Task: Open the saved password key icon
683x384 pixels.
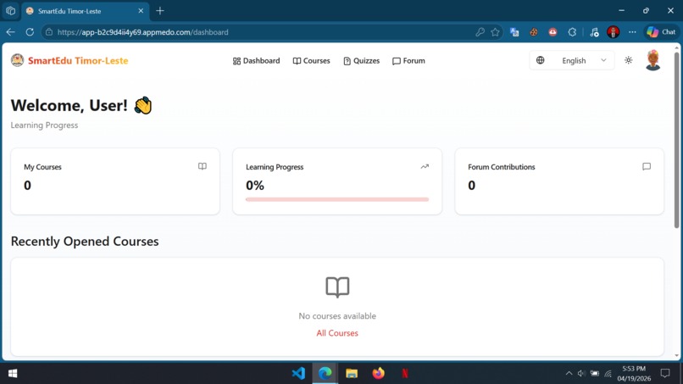Action: pos(480,32)
